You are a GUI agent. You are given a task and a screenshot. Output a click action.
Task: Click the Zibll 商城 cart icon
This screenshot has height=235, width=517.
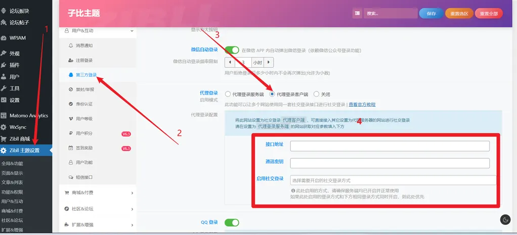[4, 139]
